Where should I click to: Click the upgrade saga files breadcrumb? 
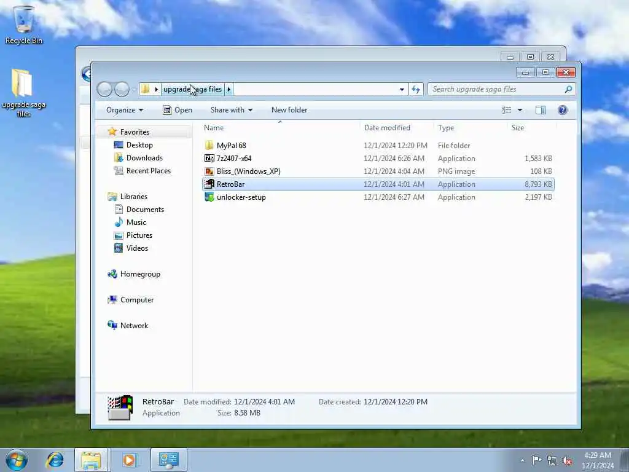point(192,89)
